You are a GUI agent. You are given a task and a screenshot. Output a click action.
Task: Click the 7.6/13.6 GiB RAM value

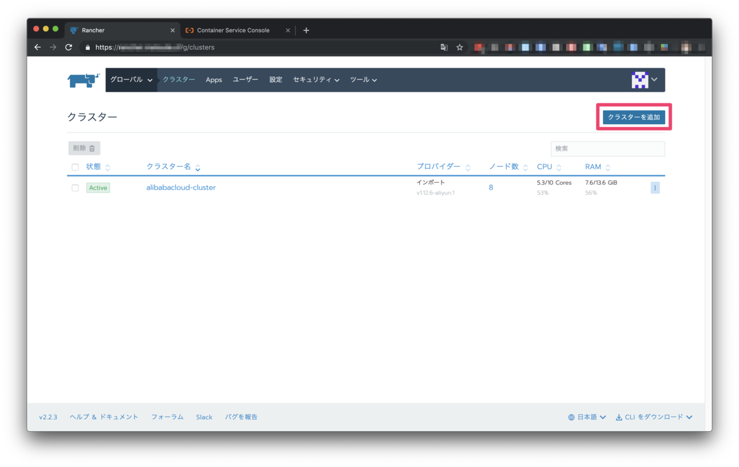coord(601,183)
